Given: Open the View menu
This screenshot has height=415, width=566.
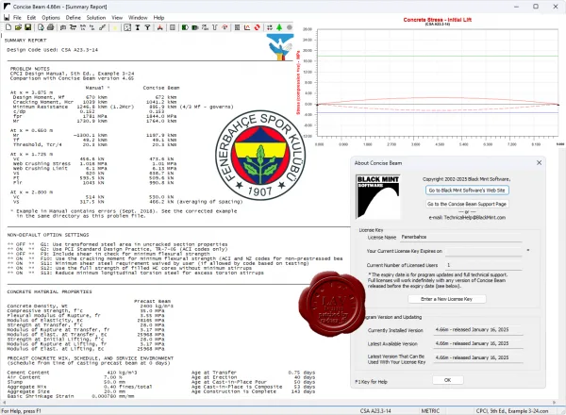Looking at the screenshot, I should [x=117, y=17].
